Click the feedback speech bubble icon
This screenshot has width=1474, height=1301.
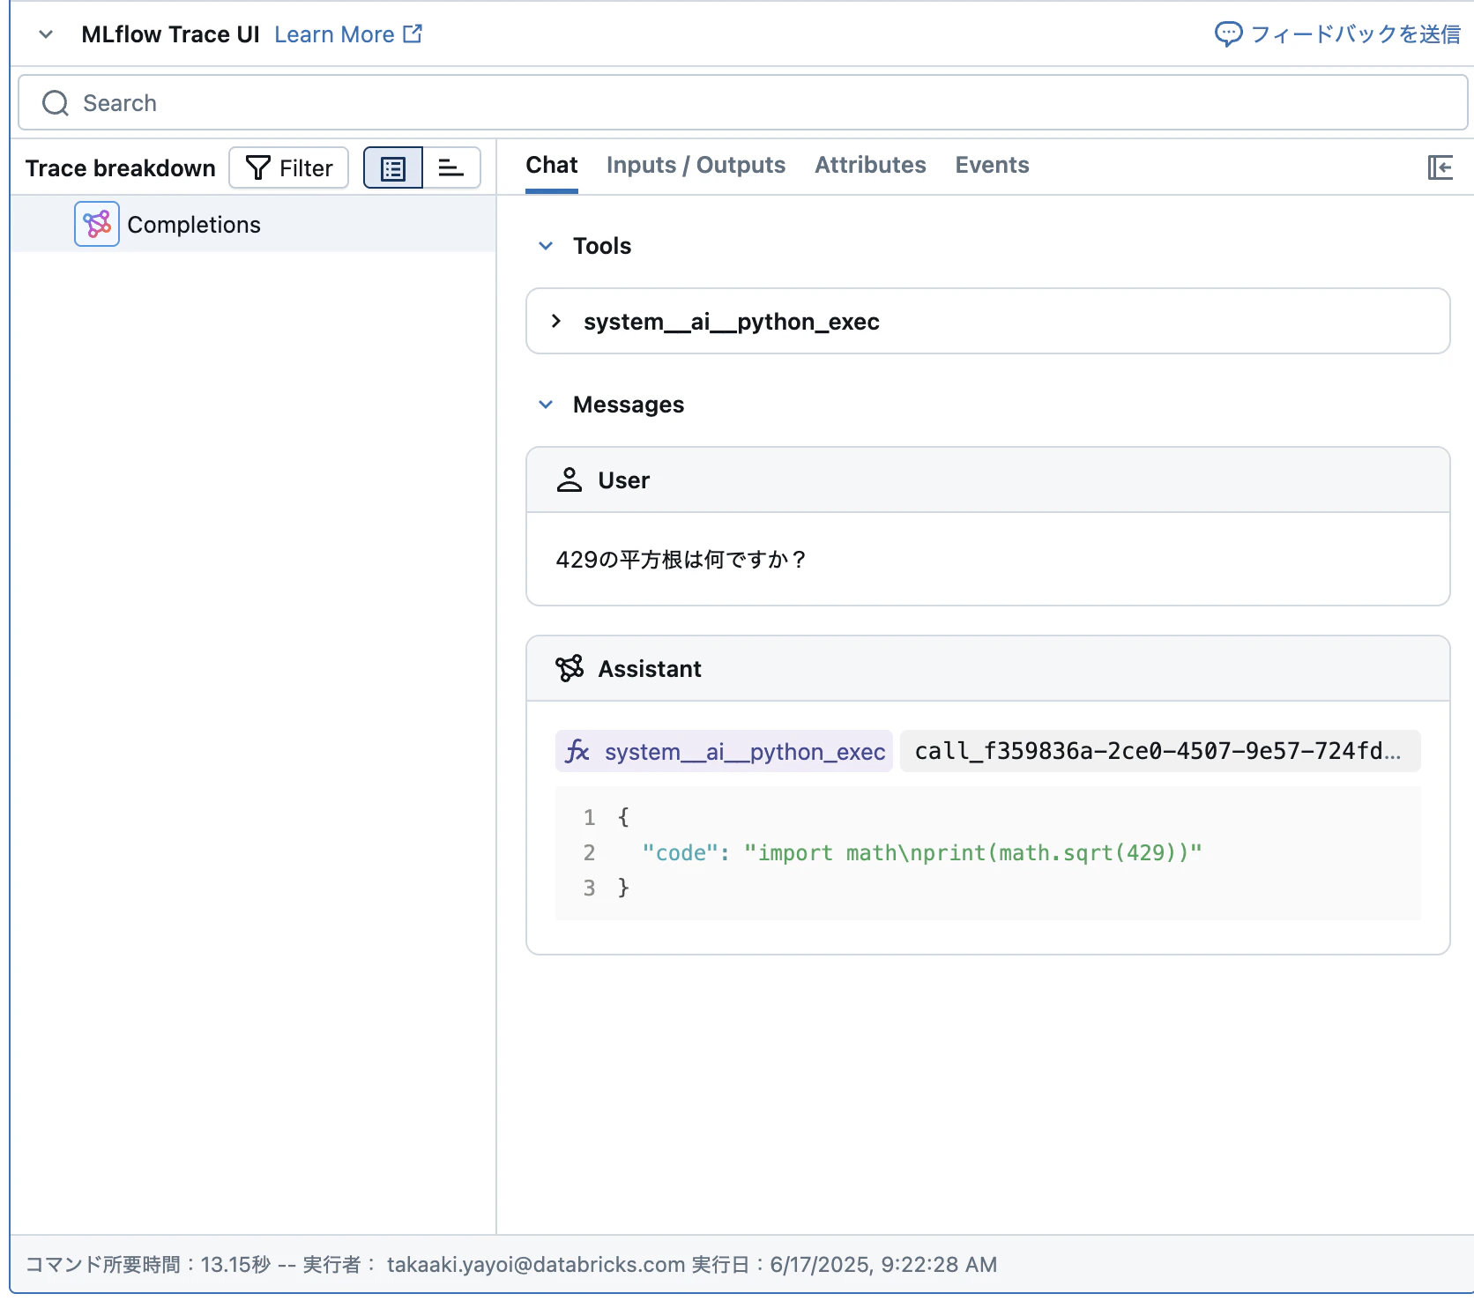tap(1228, 34)
